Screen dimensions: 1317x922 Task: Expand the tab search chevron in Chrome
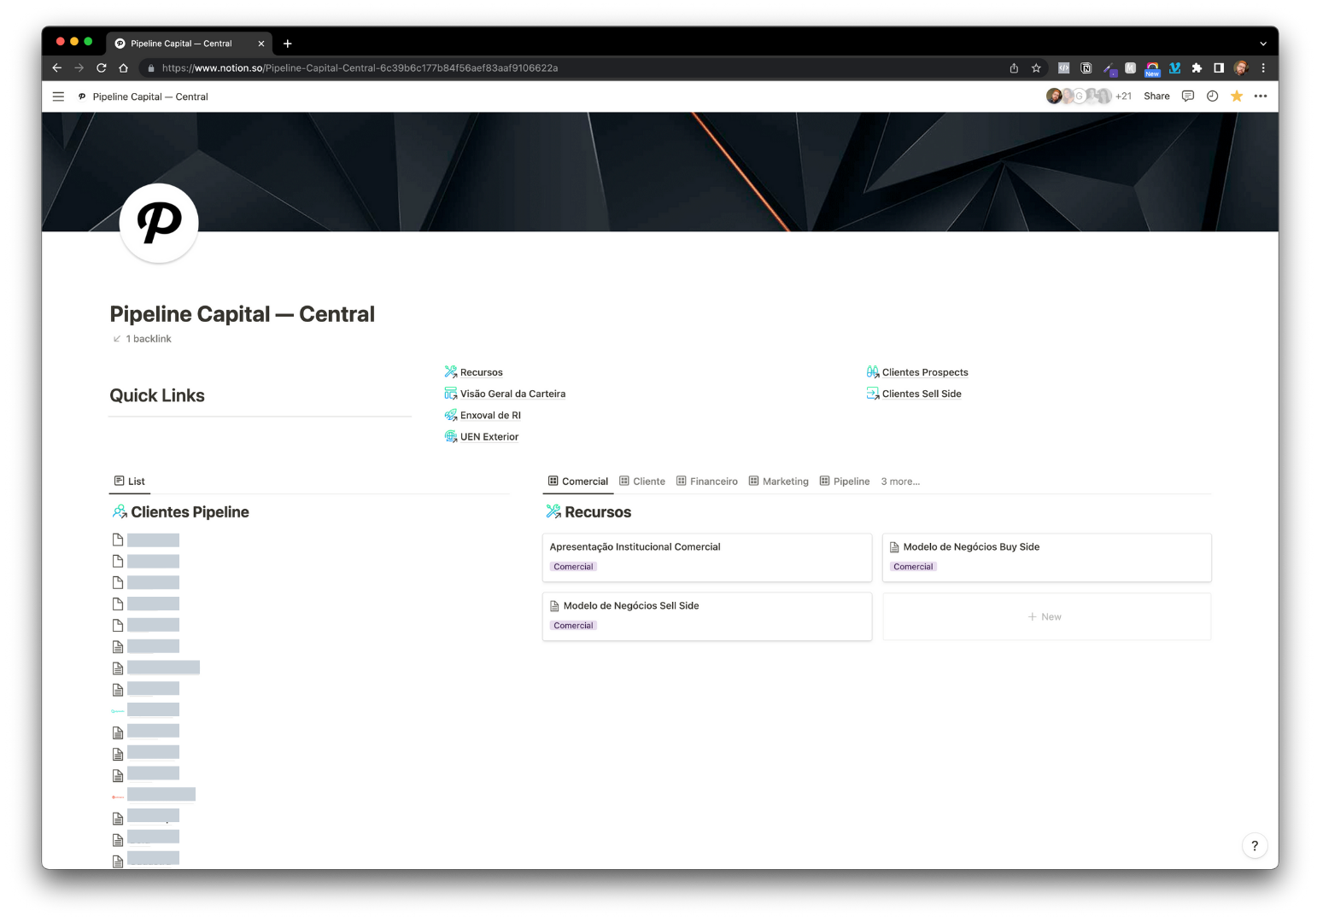coord(1263,44)
